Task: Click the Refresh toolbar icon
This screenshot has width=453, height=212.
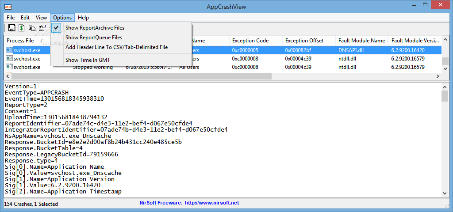Action: tap(22, 28)
